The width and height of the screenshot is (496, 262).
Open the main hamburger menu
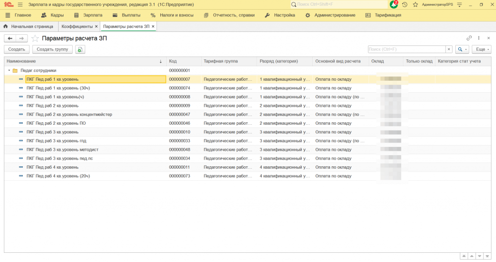(20, 5)
